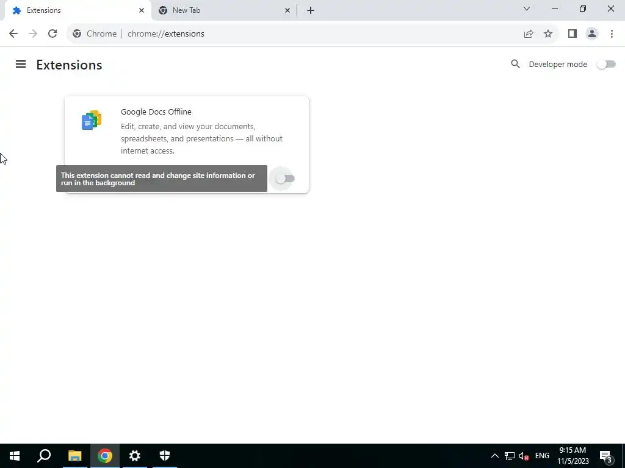625x468 pixels.
Task: Open a new tab with the plus button
Action: 311,10
